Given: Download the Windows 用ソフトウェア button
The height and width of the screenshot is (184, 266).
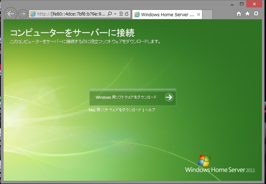Looking at the screenshot, I should 133,97.
